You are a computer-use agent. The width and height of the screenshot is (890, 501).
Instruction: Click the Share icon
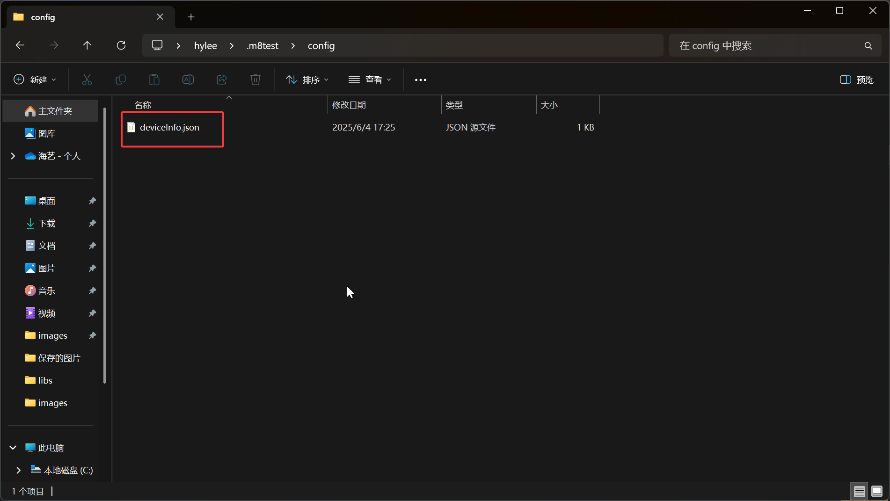click(222, 79)
